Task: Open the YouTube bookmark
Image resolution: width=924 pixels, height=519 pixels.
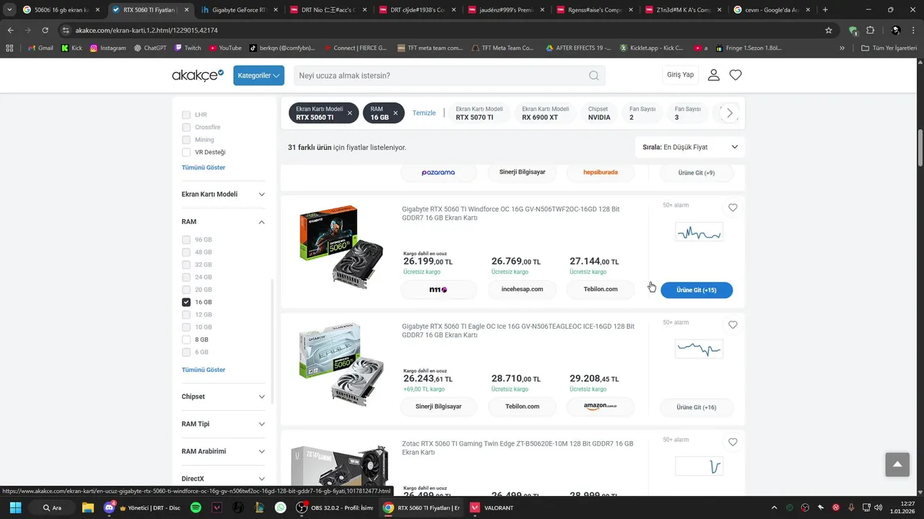Action: pyautogui.click(x=225, y=48)
